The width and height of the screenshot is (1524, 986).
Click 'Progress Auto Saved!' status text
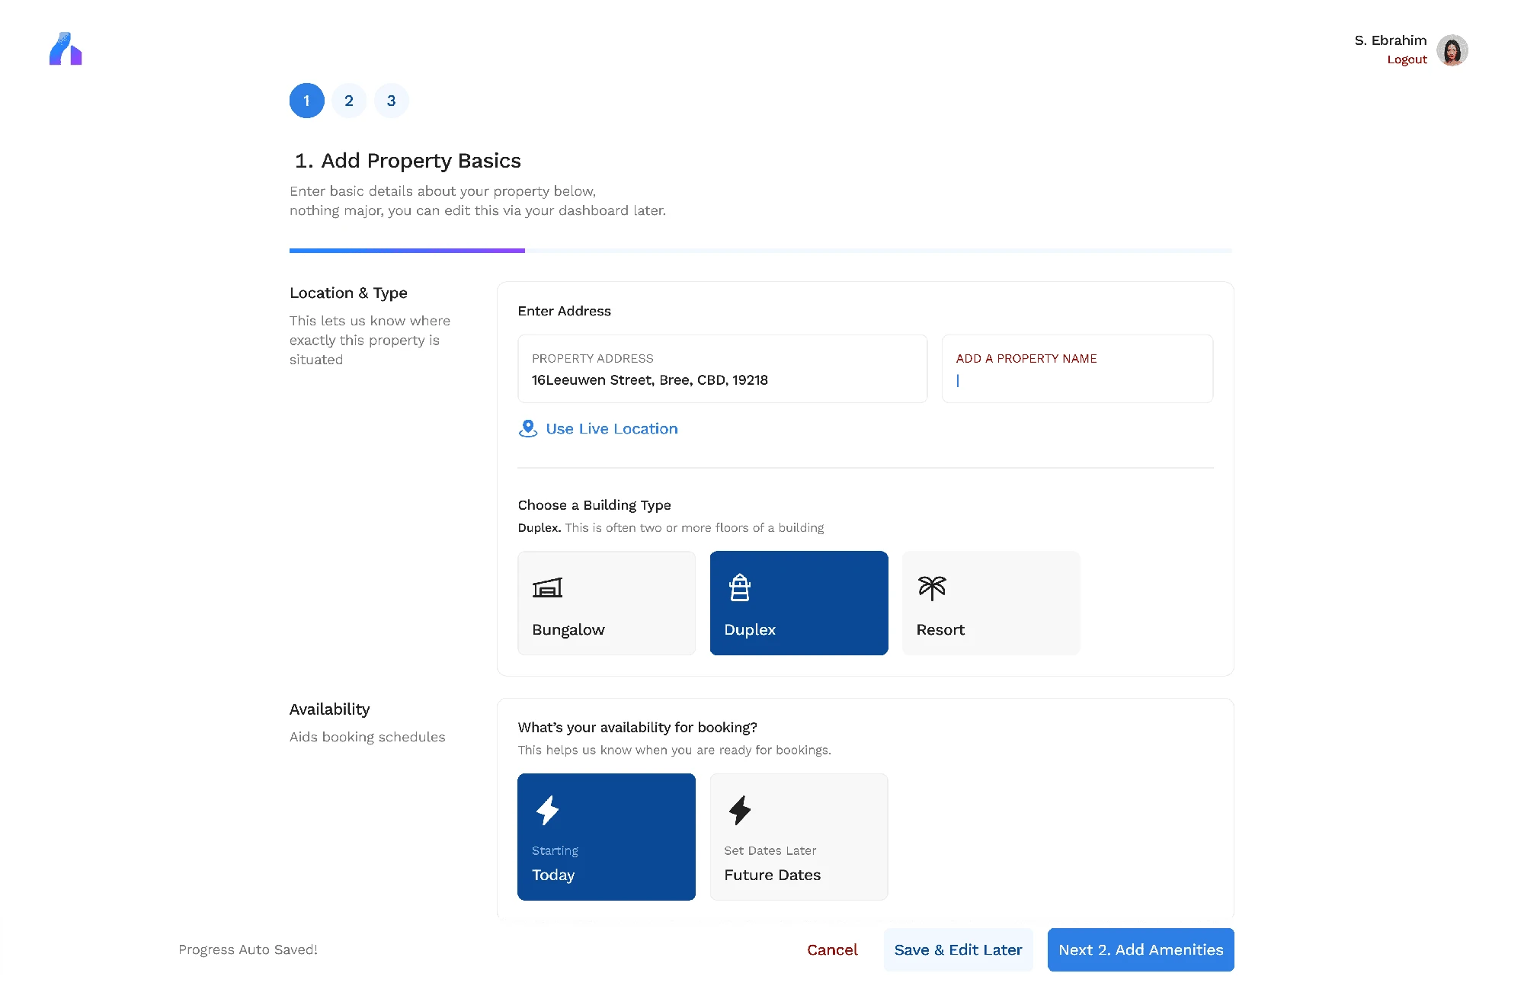(x=248, y=949)
